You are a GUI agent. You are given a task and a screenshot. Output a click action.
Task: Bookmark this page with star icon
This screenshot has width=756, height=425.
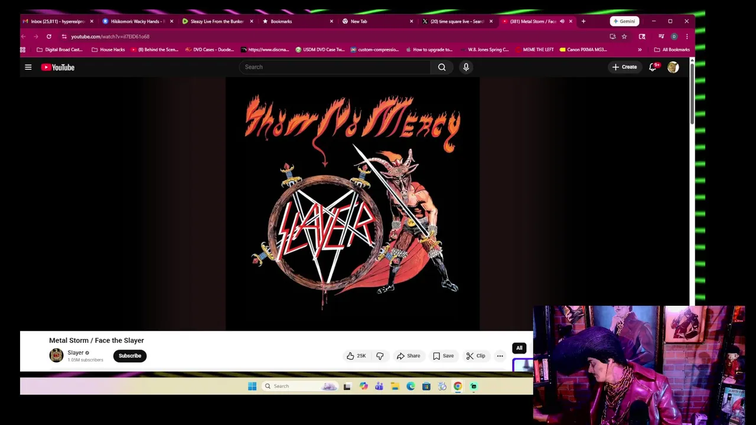tap(624, 37)
